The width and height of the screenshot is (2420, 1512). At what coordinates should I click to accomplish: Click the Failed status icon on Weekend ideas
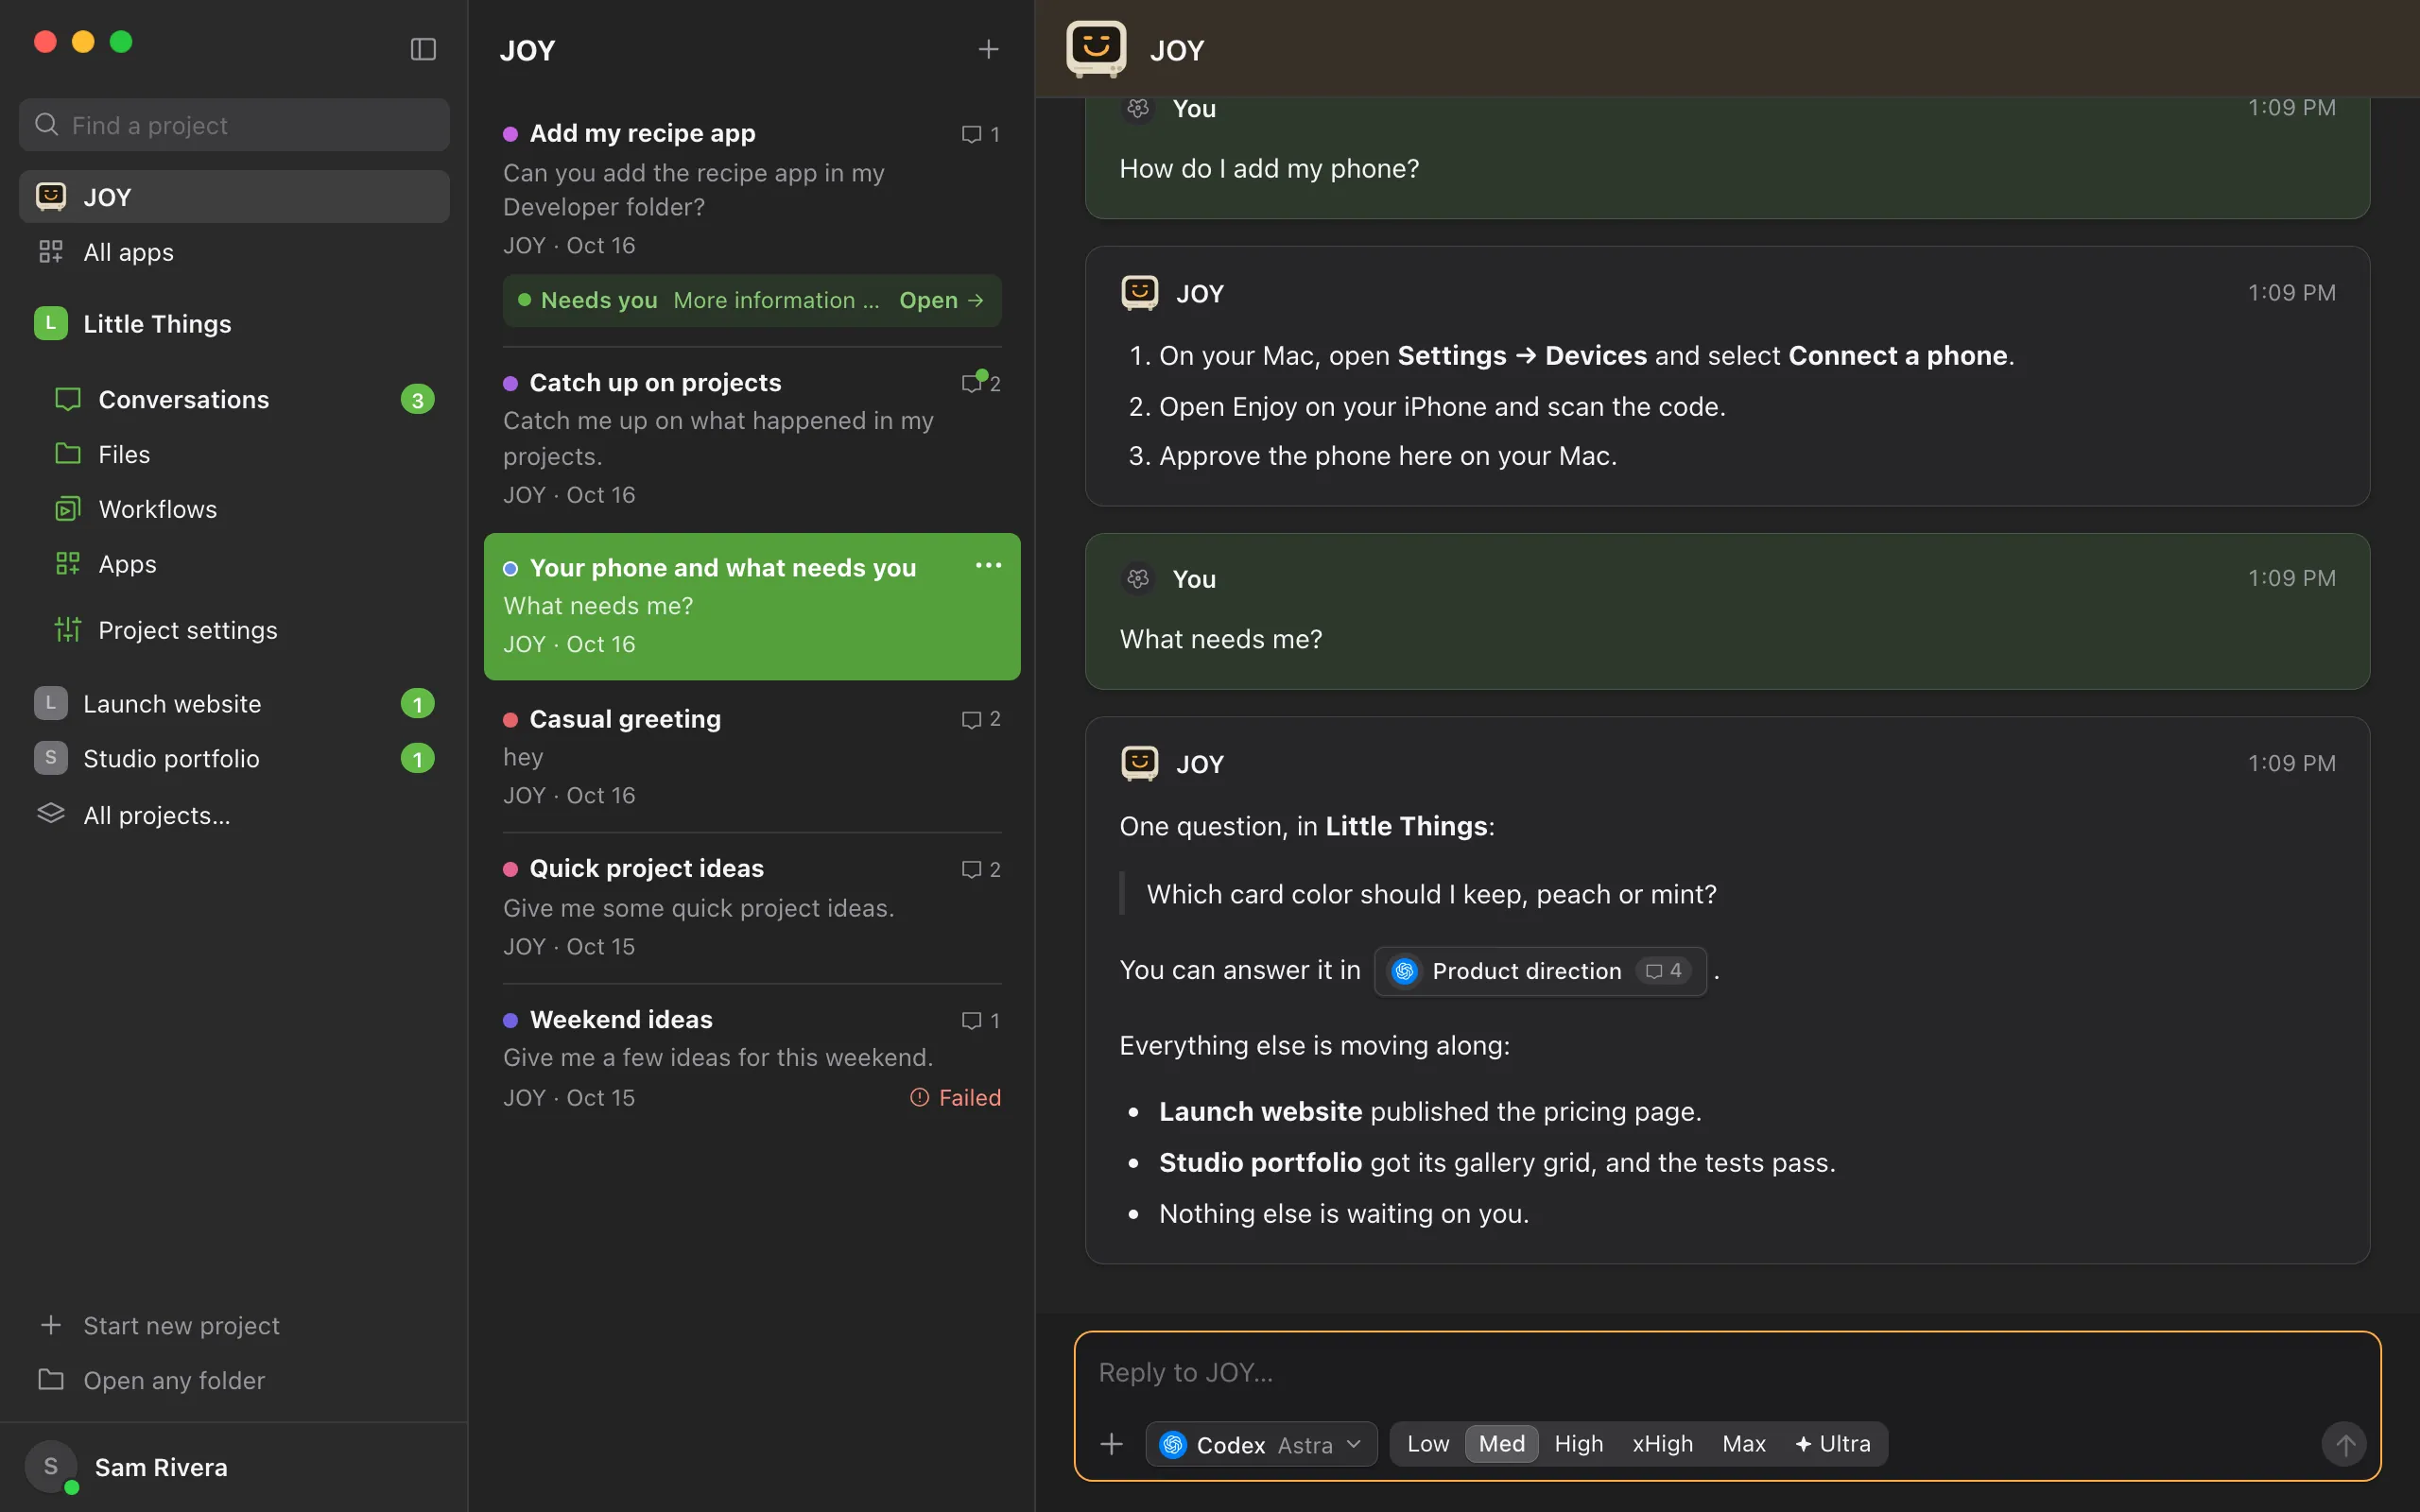click(919, 1097)
